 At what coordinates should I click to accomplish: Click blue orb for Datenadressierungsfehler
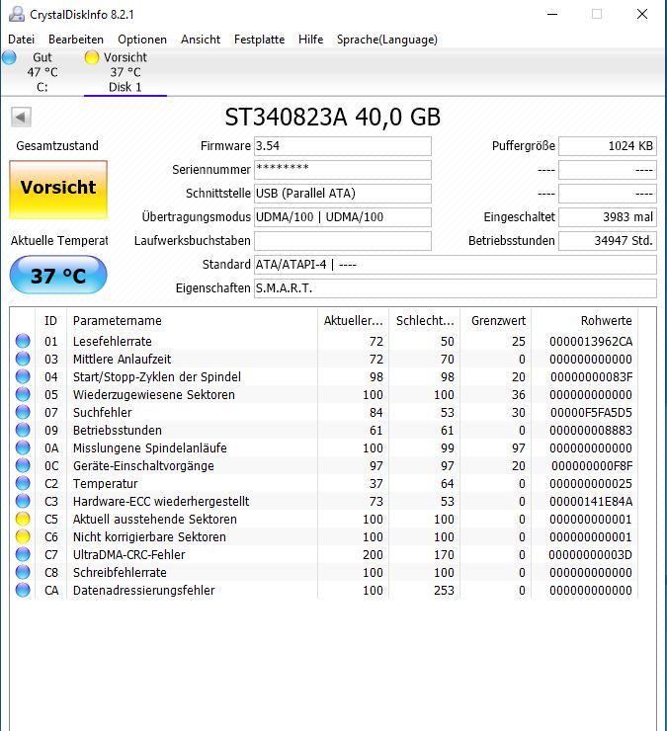coord(23,590)
